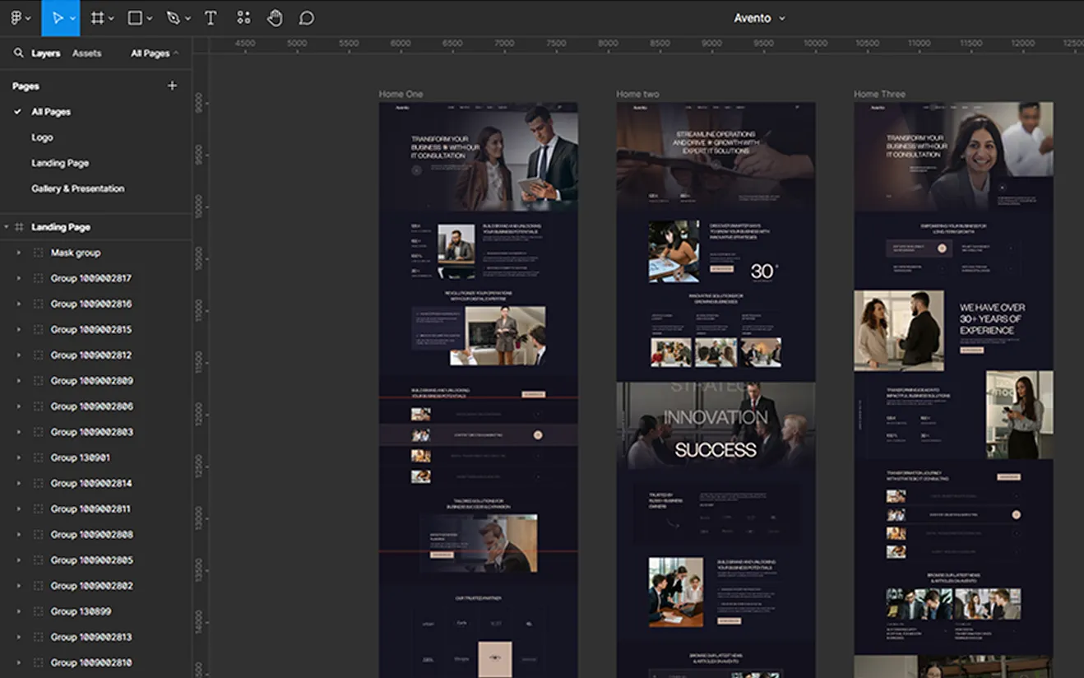The image size is (1084, 678).
Task: Open the Figma main menu icon
Action: coord(16,18)
